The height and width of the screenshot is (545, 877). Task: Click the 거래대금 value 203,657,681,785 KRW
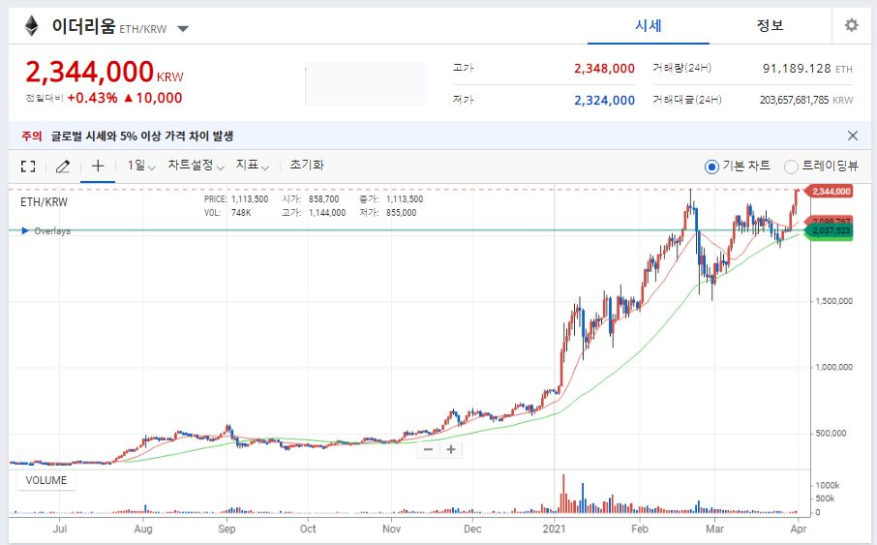(x=806, y=100)
